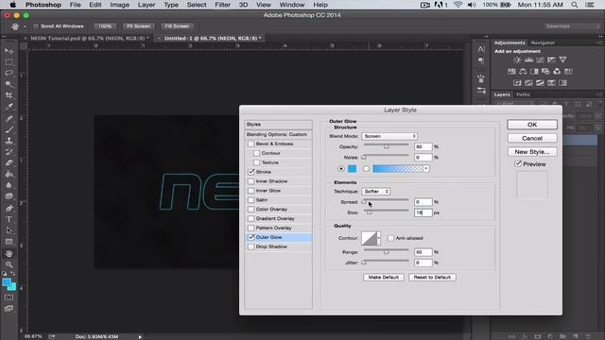
Task: Add a Photo Filter adjustment
Action: tap(545, 72)
